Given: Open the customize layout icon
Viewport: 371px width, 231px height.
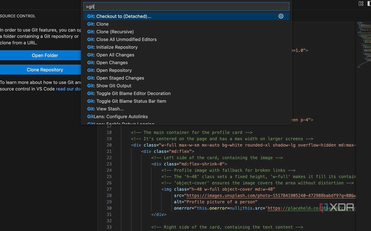Looking at the screenshot, I should (361, 4).
